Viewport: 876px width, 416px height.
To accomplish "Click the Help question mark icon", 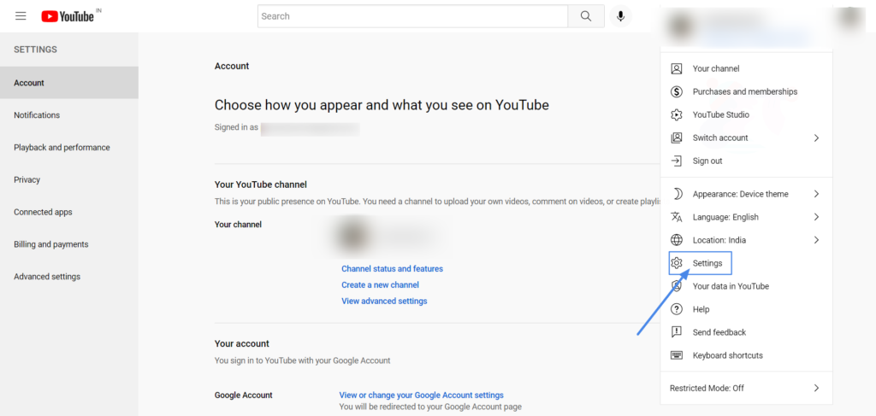I will click(x=677, y=309).
